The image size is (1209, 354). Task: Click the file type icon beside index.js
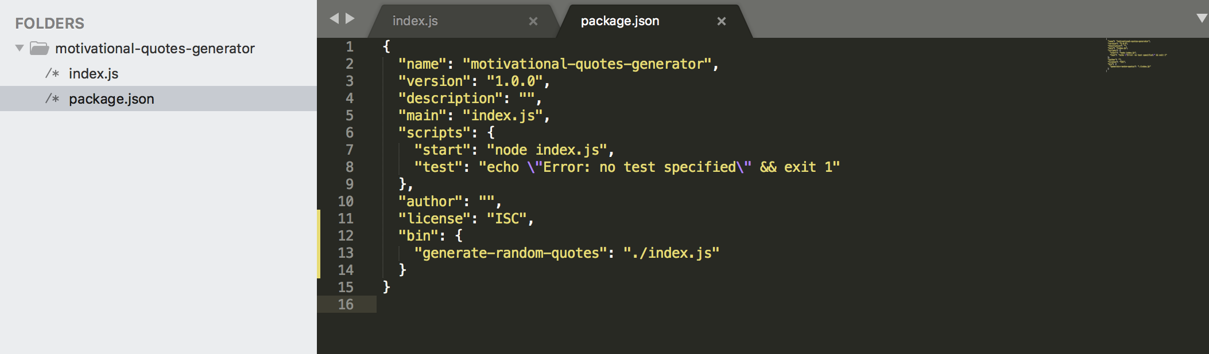coord(52,74)
